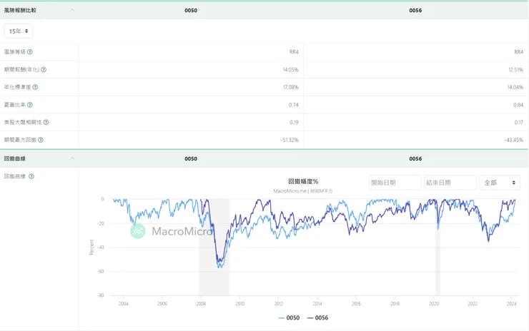Click the info icon next to 期間最大回撤
Image resolution: width=529 pixels, height=331 pixels.
click(41, 140)
